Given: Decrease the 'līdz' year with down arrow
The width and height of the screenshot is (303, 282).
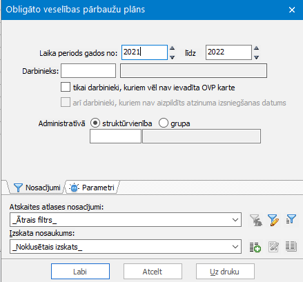Looking at the screenshot, I should coord(256,57).
